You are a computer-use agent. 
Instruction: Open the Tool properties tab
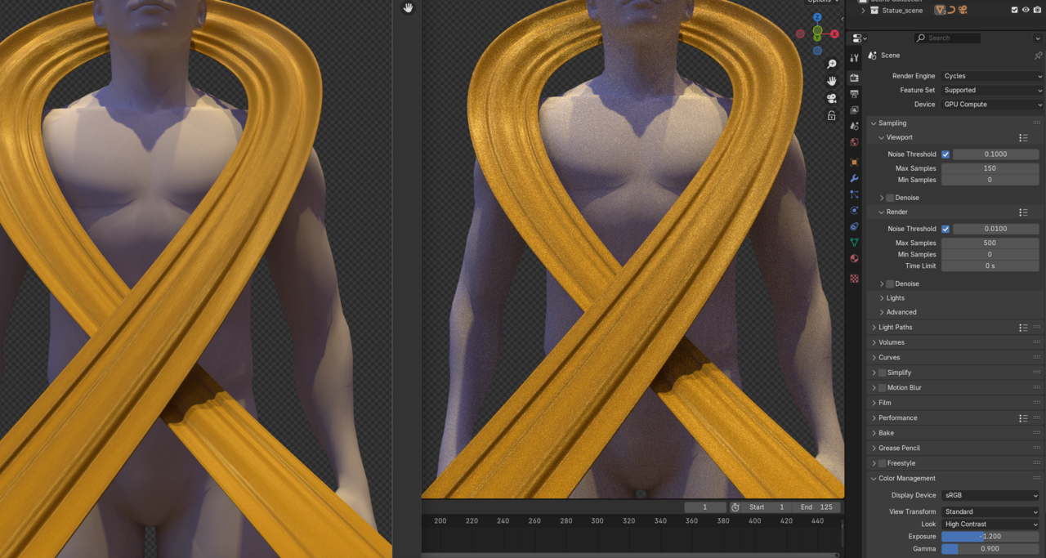click(x=854, y=59)
